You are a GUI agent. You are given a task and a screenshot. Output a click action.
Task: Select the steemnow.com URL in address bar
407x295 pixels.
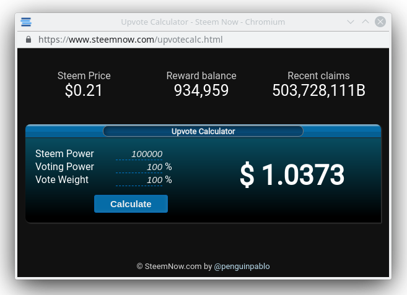[130, 40]
